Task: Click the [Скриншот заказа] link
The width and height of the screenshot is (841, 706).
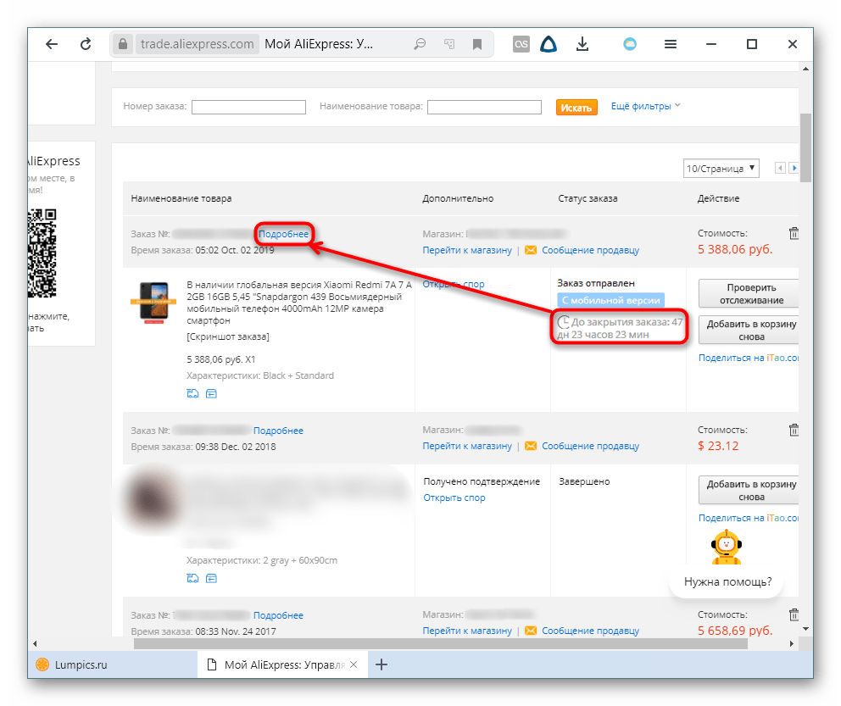Action: (x=228, y=336)
